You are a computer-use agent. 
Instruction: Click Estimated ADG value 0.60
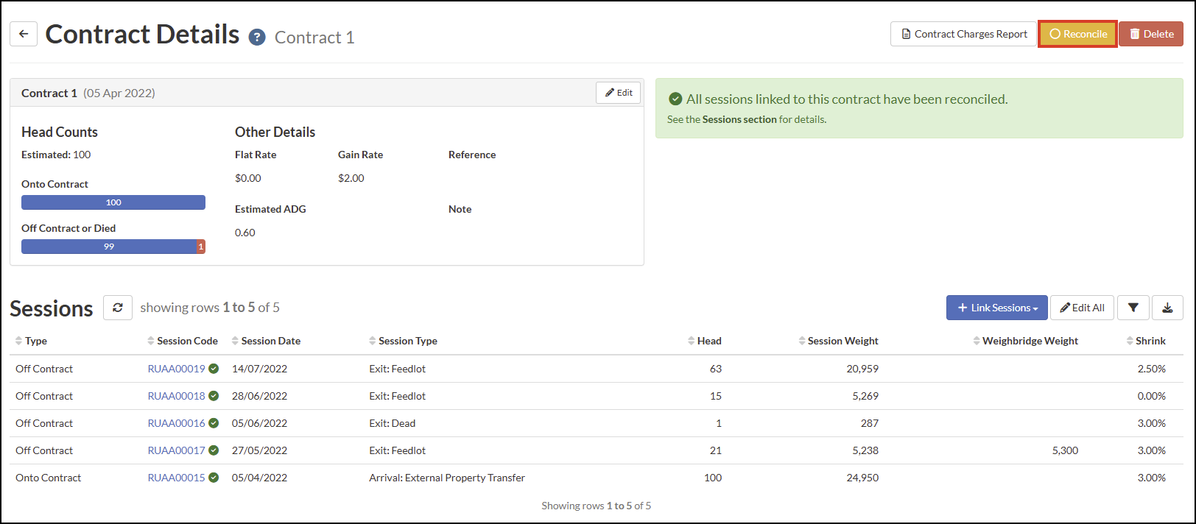245,233
